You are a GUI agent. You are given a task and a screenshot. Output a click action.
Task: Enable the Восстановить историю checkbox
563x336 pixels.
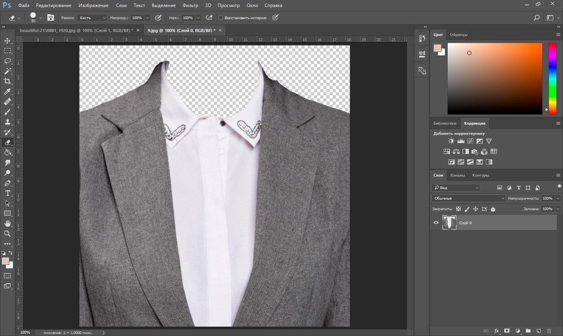click(221, 18)
